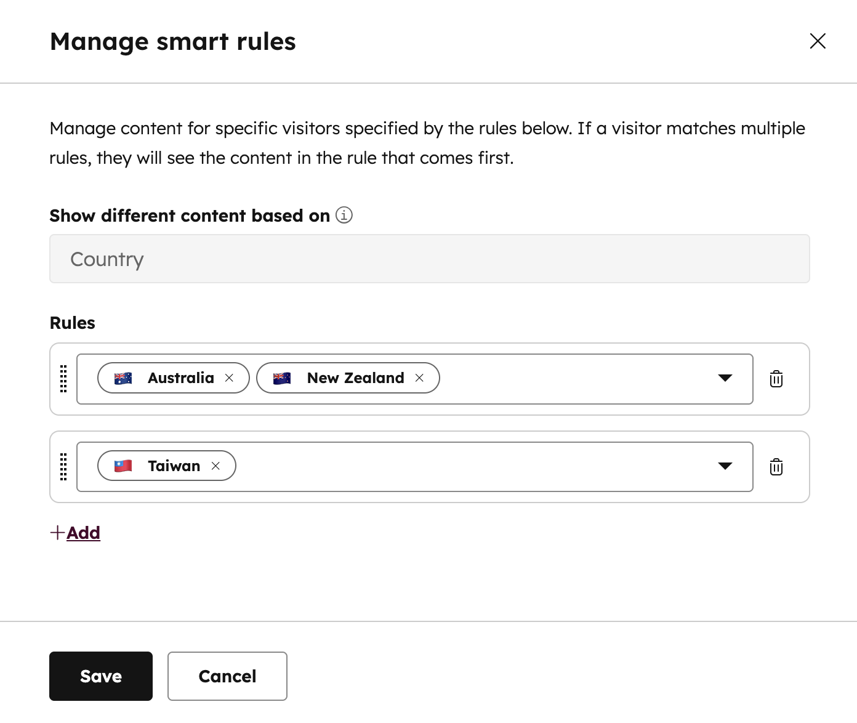Open the country dropdown for the Taiwan rule
The width and height of the screenshot is (857, 723).
(x=725, y=466)
